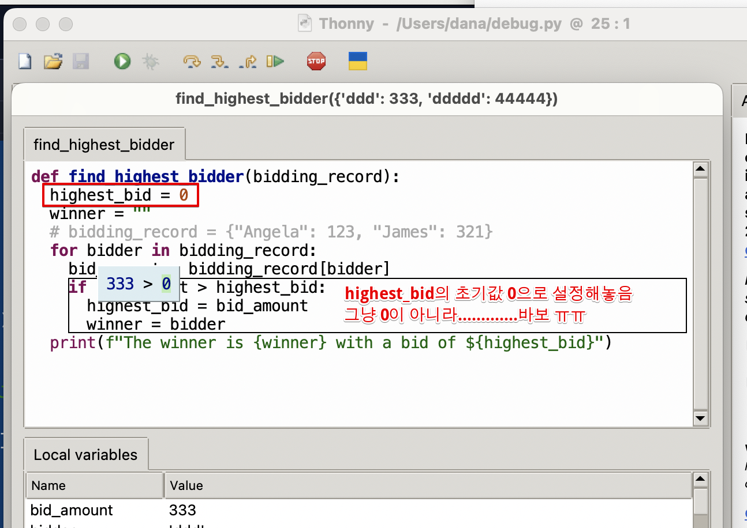Minimize the Thonny window
The width and height of the screenshot is (747, 528).
[x=43, y=24]
